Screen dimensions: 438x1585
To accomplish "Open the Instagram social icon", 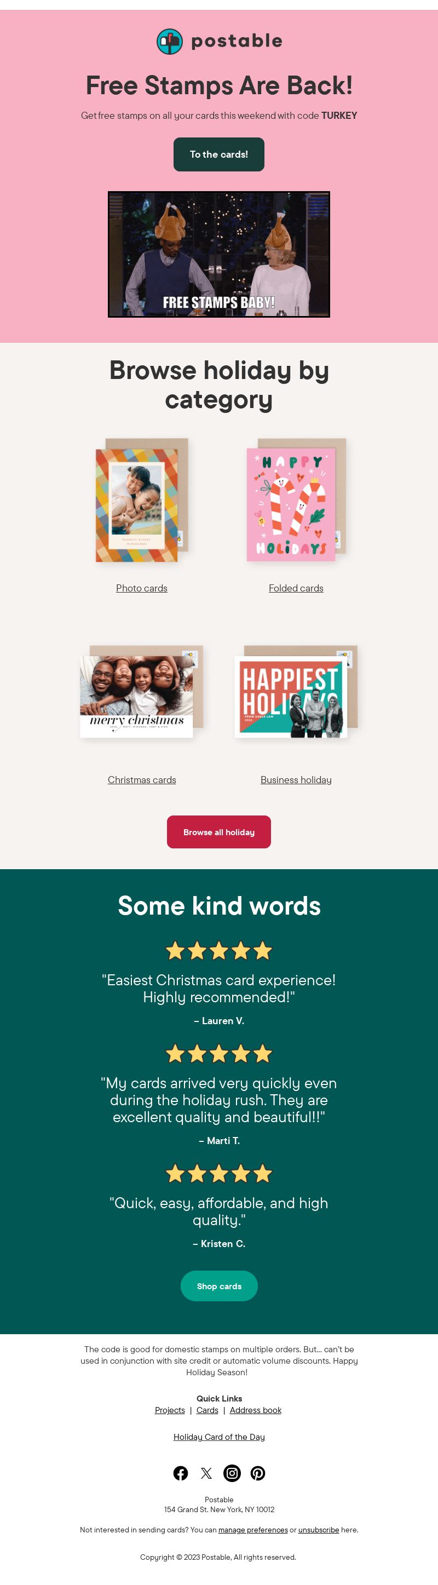I will coord(232,1472).
